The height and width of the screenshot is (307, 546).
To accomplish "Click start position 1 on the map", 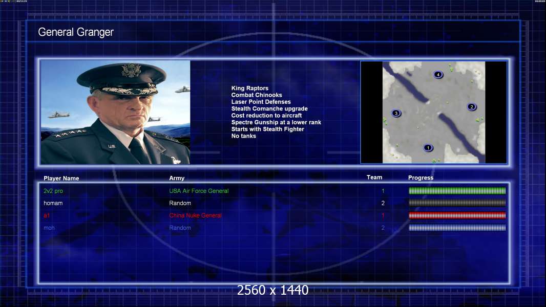I will coord(428,148).
